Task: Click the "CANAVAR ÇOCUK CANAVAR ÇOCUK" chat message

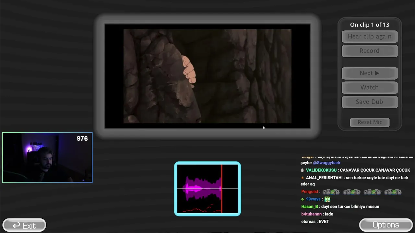Action: pos(375,170)
